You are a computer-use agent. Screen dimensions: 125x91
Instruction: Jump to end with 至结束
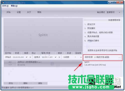[78, 53]
